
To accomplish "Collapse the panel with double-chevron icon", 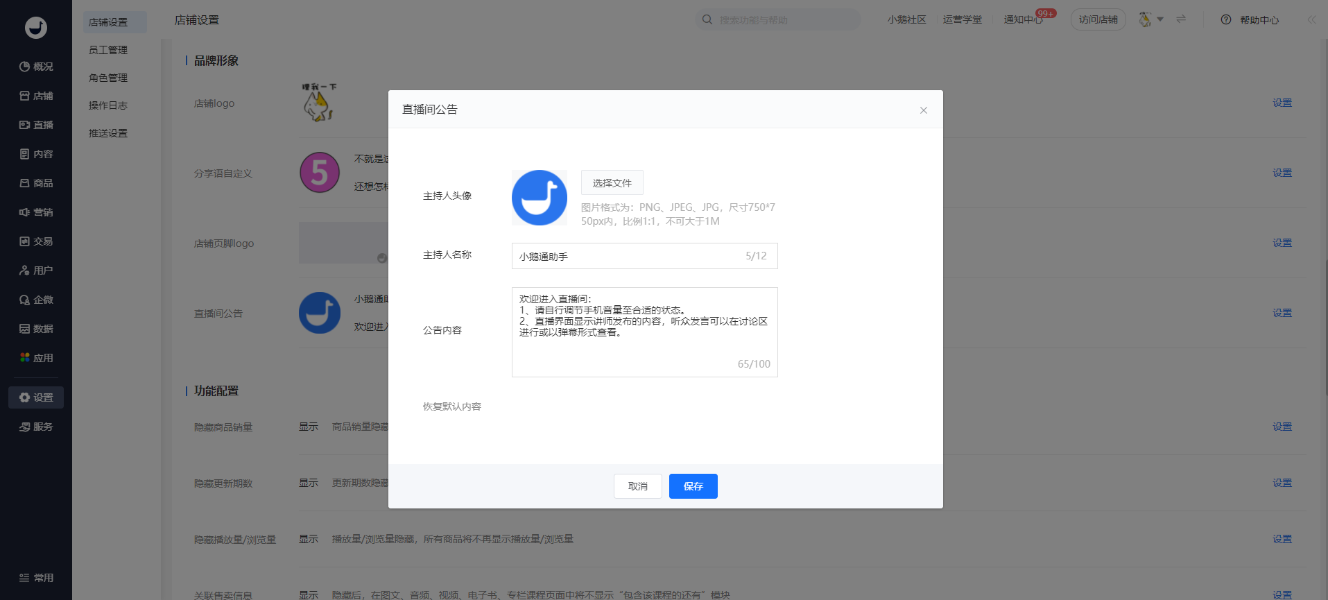I will pos(1311,19).
